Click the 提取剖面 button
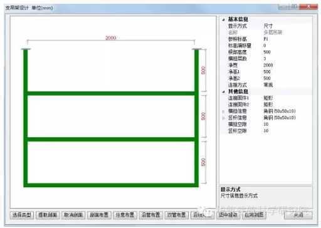Viewport: 321px width, 228px height. [48, 215]
